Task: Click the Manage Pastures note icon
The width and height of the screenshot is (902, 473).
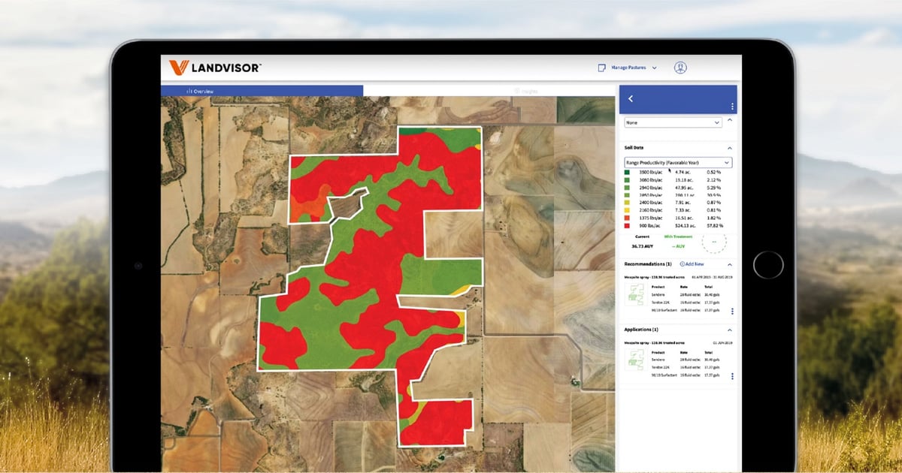Action: tap(601, 68)
